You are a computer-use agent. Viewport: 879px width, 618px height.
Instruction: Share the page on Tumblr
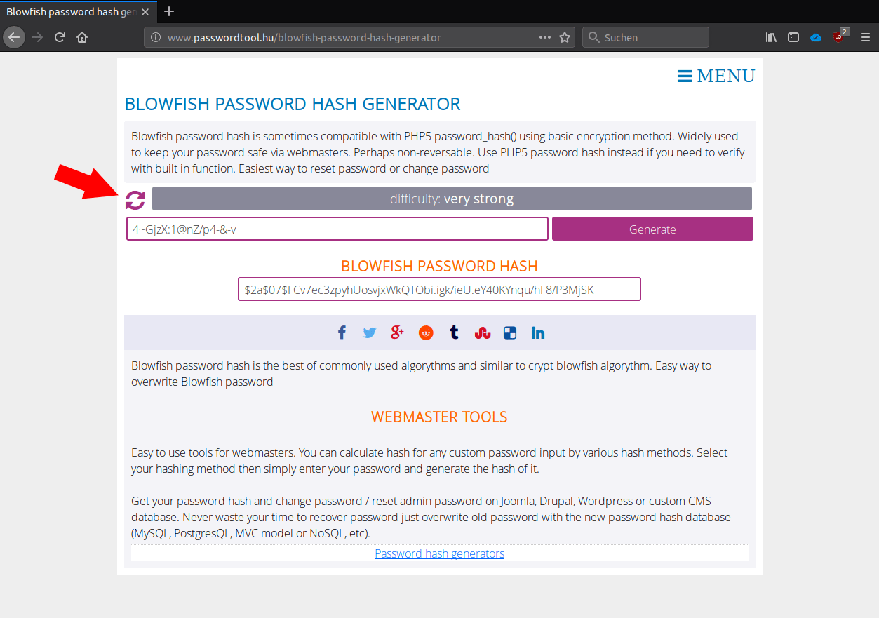pyautogui.click(x=454, y=332)
